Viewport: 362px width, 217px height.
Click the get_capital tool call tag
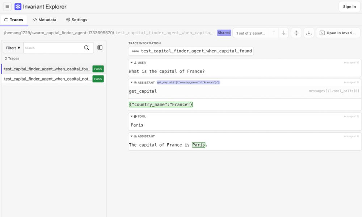[x=188, y=82]
